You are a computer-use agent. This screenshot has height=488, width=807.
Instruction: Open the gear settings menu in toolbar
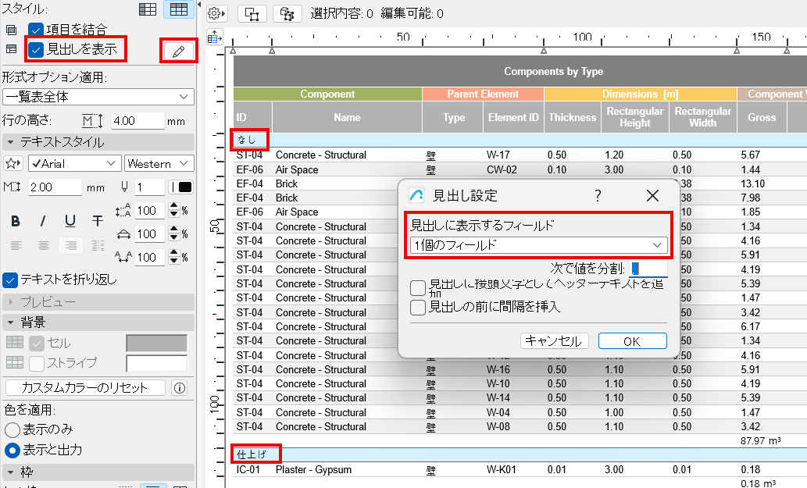pyautogui.click(x=216, y=13)
